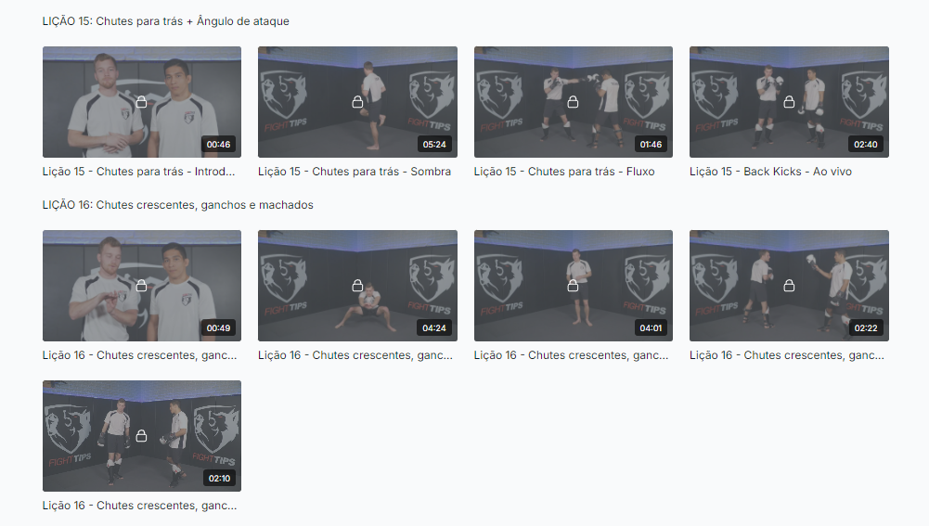Select the 01:46 duration badge on Fluxo thumbnail
Screen dimensions: 929x526
pos(651,144)
